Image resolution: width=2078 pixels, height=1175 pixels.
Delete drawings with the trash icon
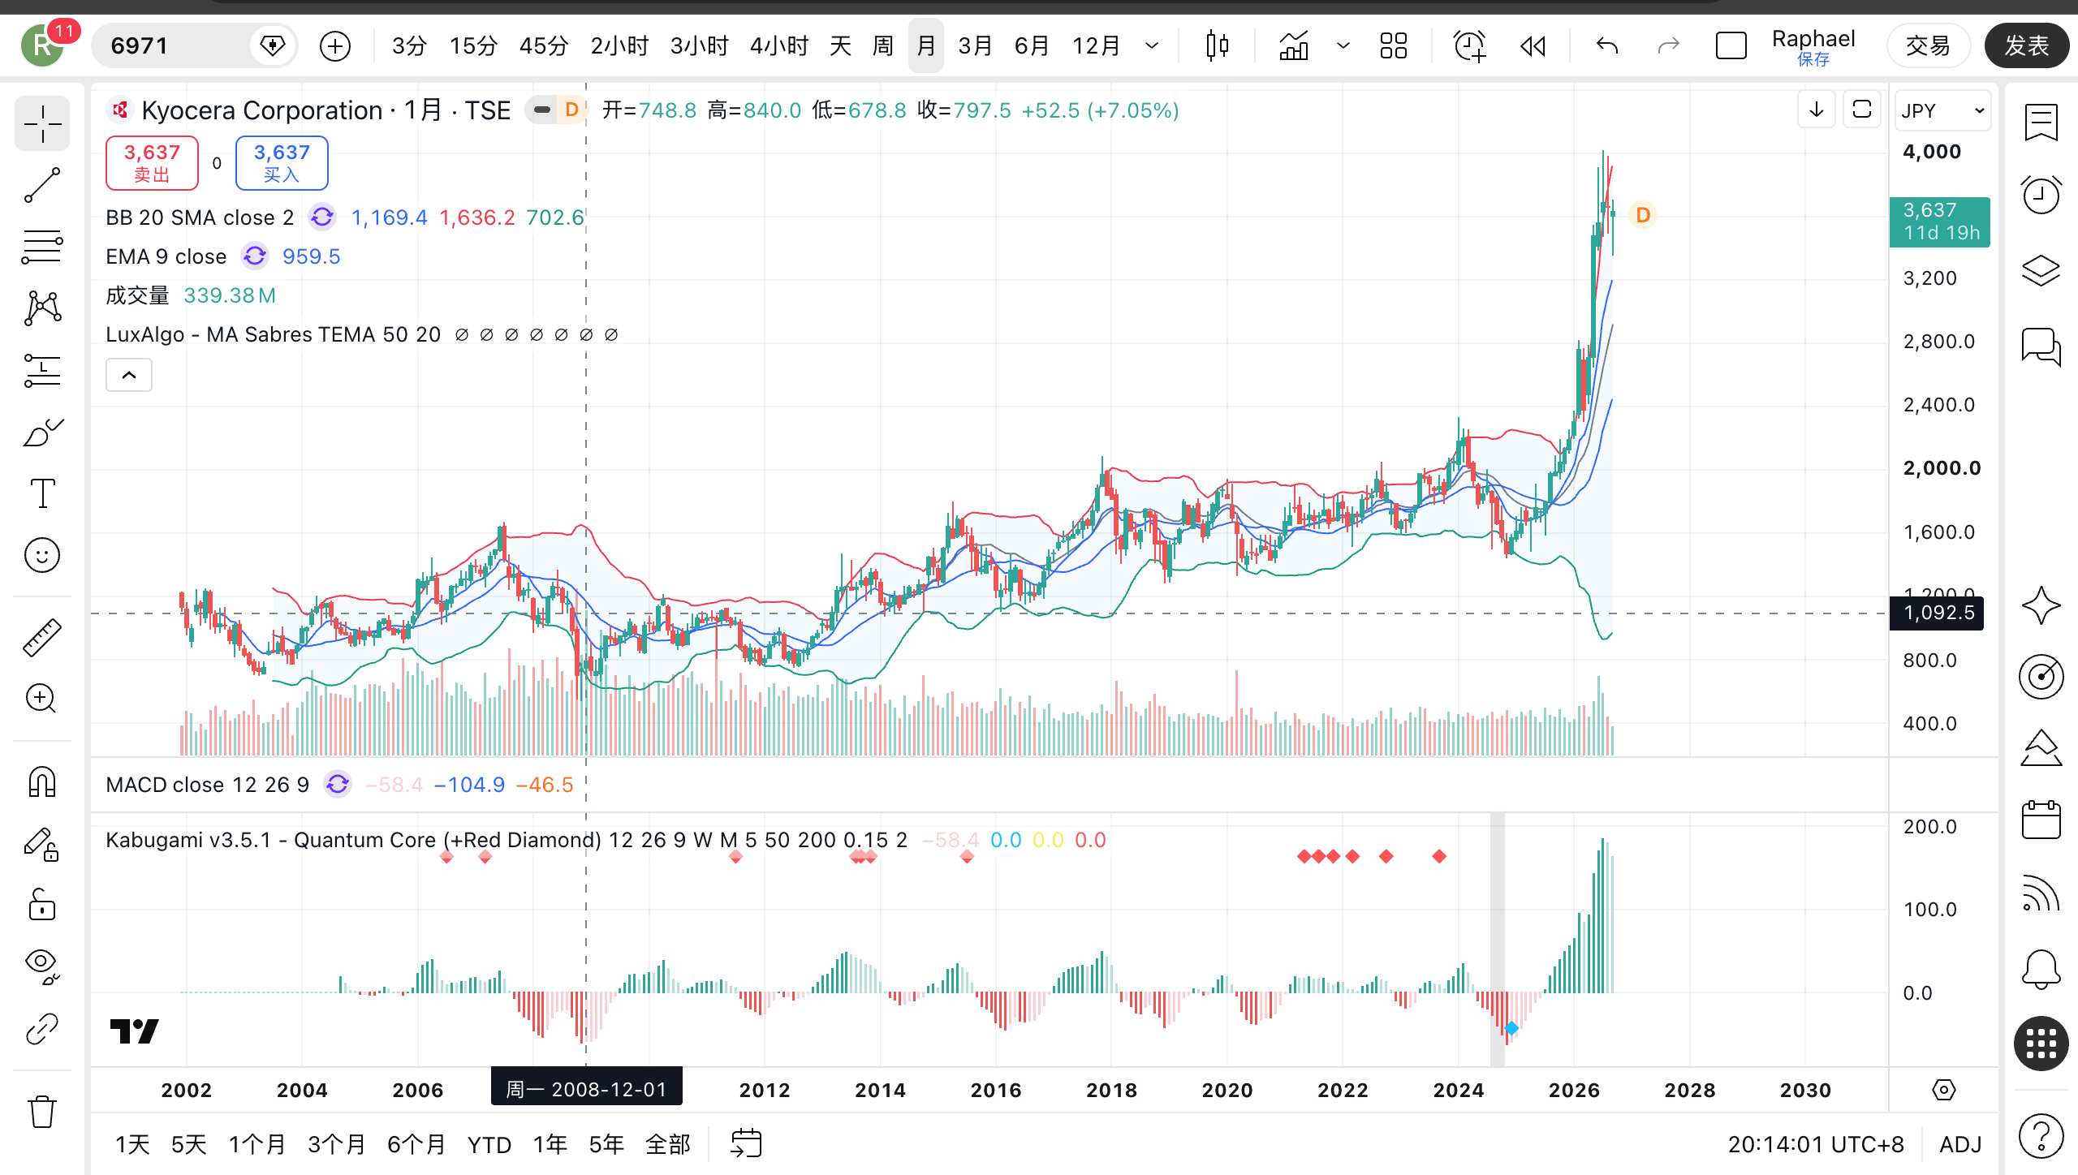click(42, 1112)
